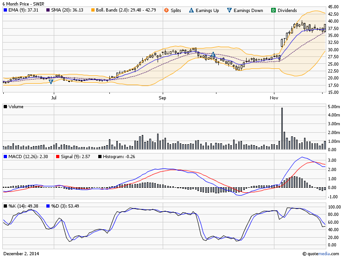Click the 'Earnings Down' legend text
The width and height of the screenshot is (343, 258).
pyautogui.click(x=248, y=10)
